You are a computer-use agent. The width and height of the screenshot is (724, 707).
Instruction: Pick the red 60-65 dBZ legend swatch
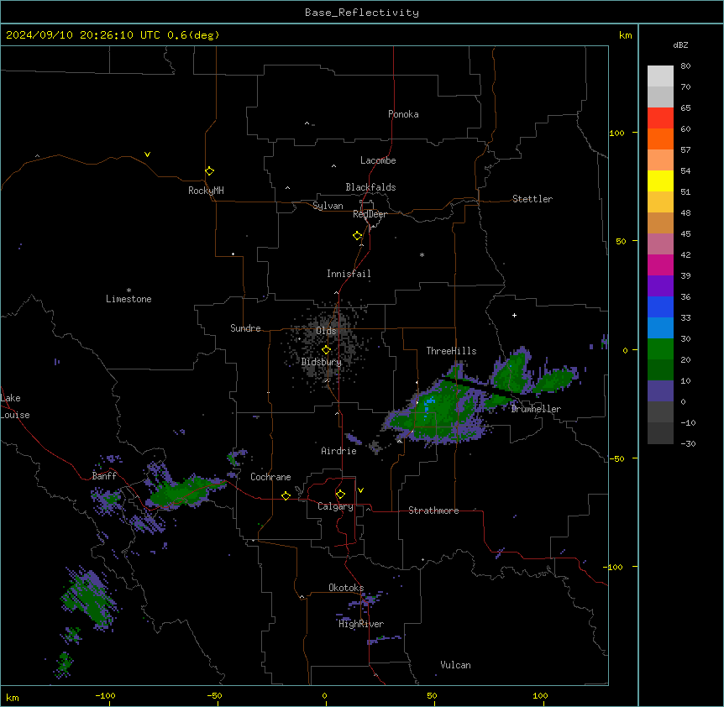[660, 118]
